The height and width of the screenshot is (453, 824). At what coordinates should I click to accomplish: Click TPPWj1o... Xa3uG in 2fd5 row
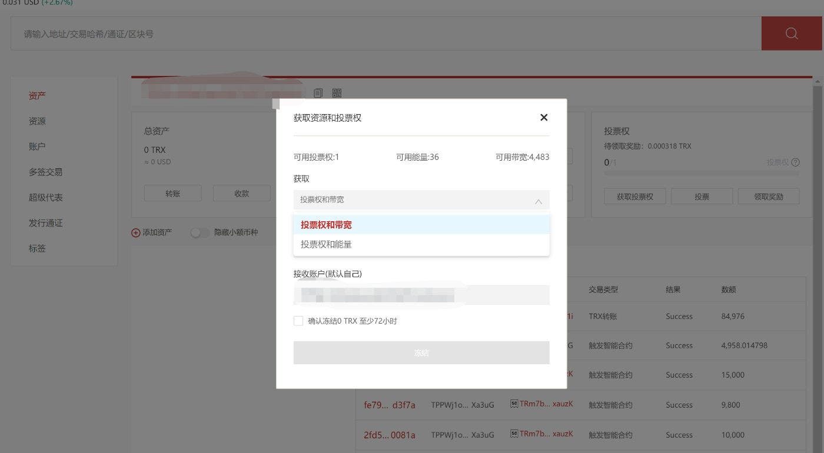click(463, 435)
